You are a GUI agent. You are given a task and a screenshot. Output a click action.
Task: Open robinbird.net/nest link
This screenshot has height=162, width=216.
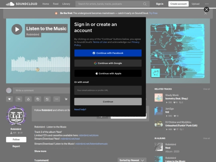(70, 138)
